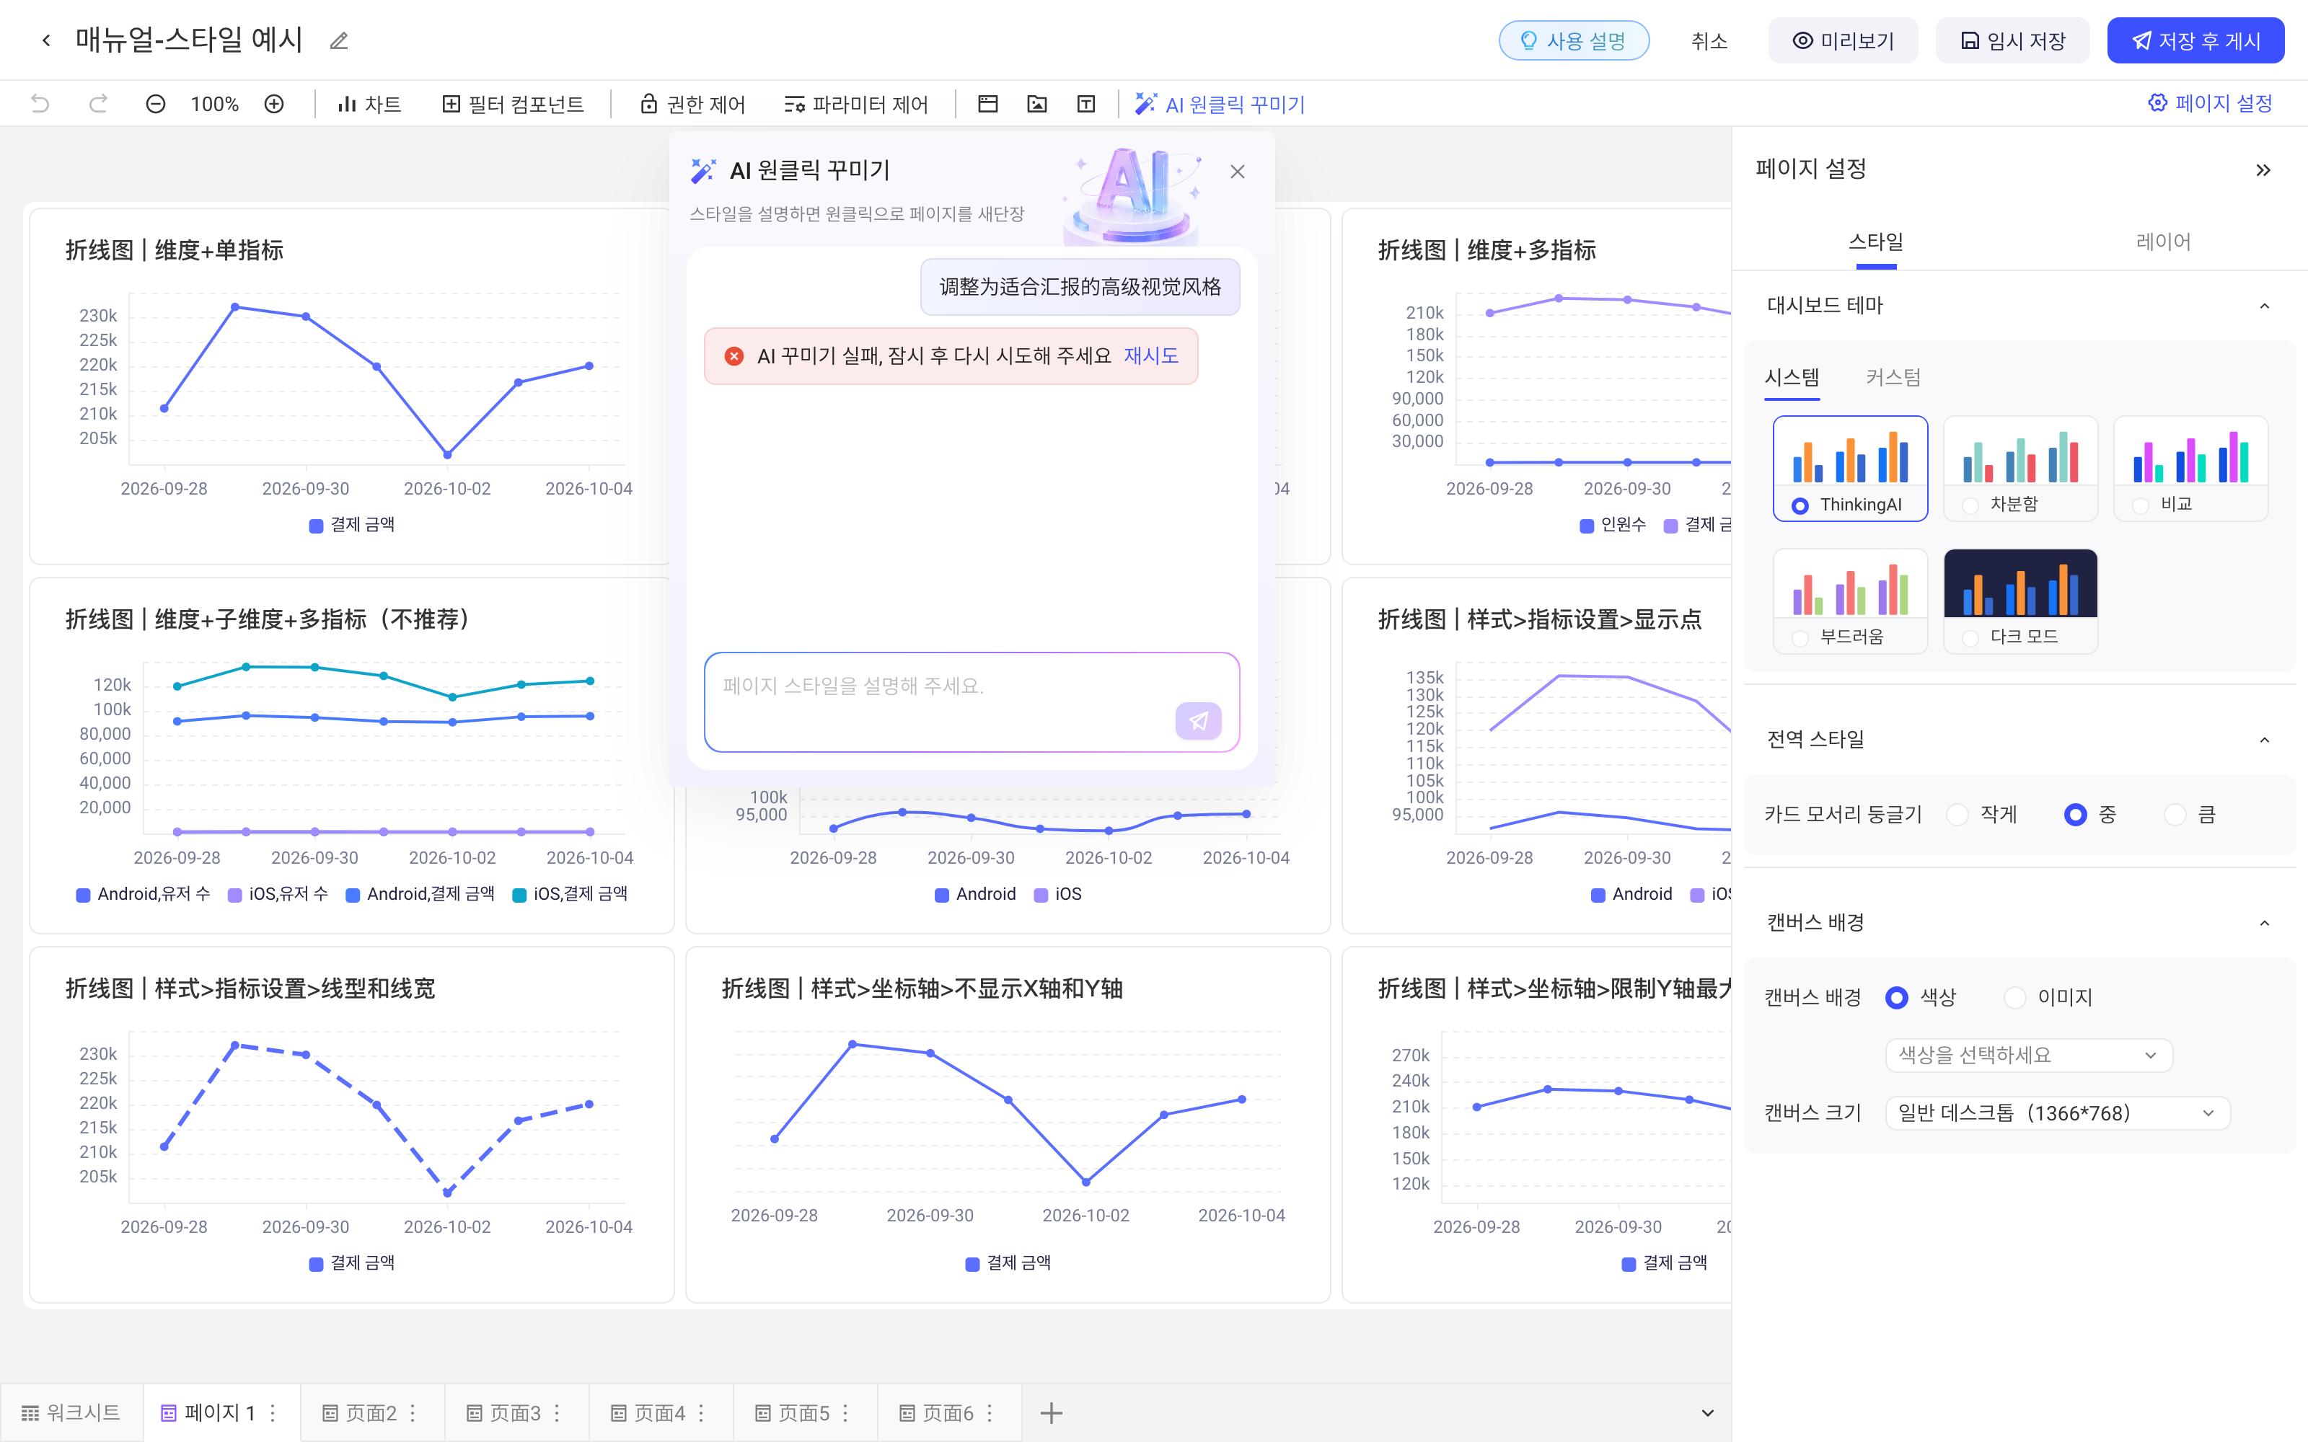The width and height of the screenshot is (2308, 1442).
Task: Select the ThinkingAI theme
Action: coord(1850,468)
